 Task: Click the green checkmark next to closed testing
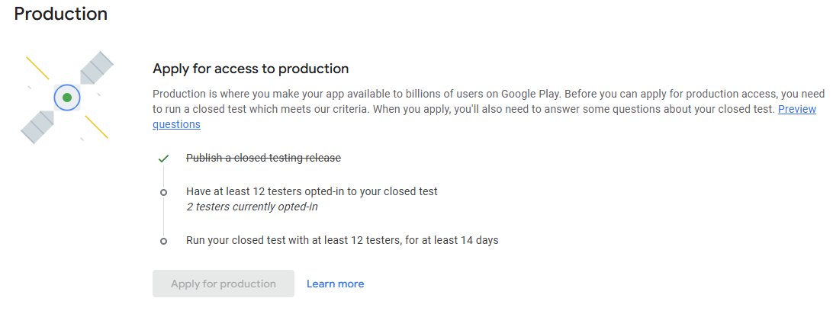click(163, 158)
